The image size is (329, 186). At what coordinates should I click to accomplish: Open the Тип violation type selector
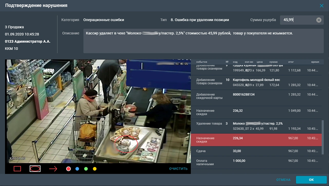[200, 20]
